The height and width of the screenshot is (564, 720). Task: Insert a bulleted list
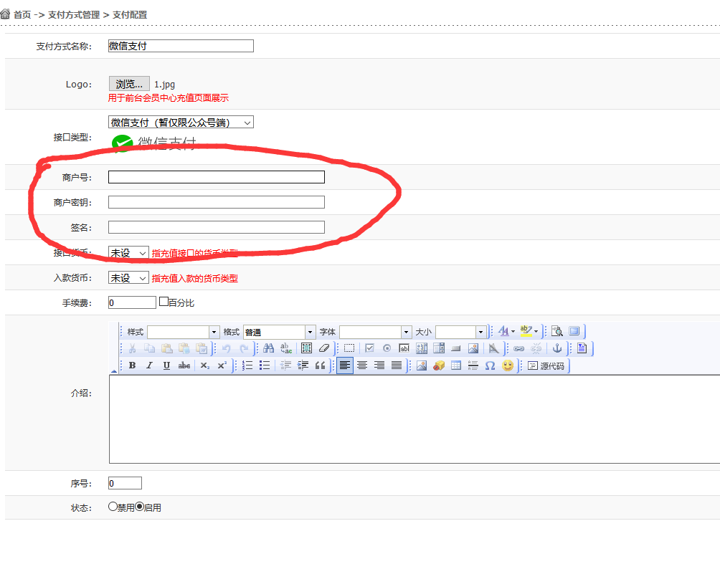pyautogui.click(x=265, y=365)
